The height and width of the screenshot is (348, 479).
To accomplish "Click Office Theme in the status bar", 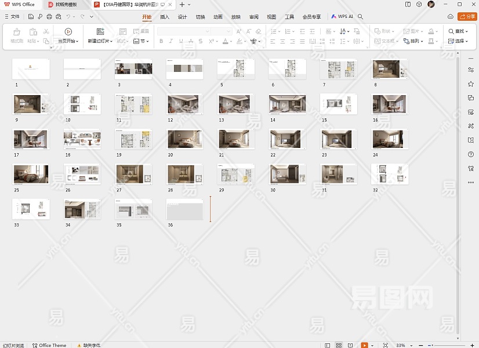I will [x=52, y=345].
